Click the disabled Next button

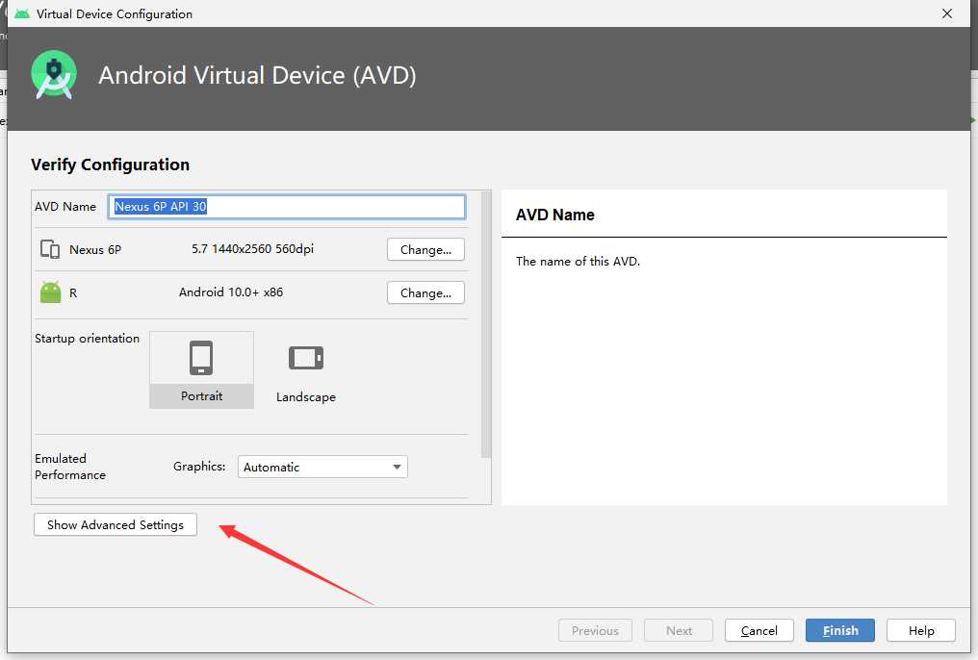(679, 630)
